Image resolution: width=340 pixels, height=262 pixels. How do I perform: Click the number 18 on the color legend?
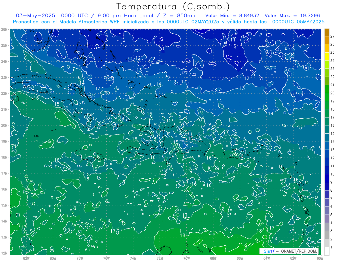(x=332, y=109)
